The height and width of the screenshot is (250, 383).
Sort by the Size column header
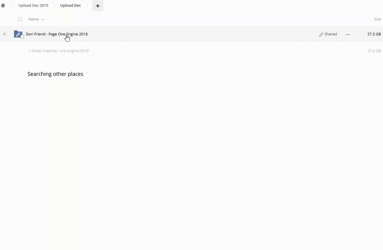377,19
